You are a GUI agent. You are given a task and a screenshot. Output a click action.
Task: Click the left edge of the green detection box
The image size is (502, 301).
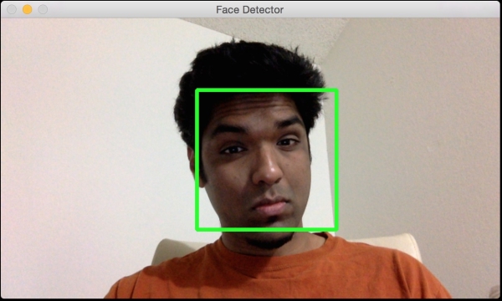(x=197, y=160)
